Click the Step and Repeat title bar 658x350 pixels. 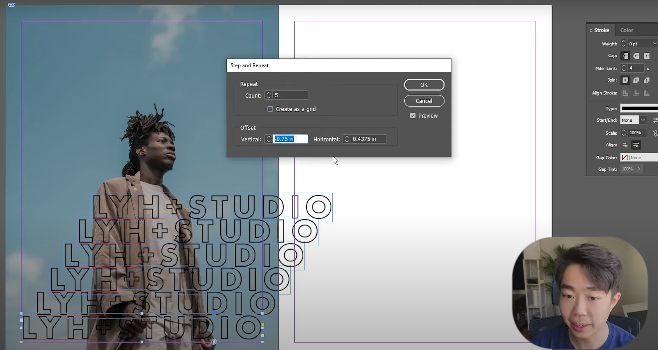(339, 65)
